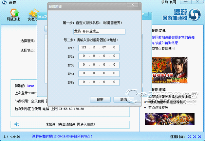
Task: Click the 未加速 status message
Action: 70,124
